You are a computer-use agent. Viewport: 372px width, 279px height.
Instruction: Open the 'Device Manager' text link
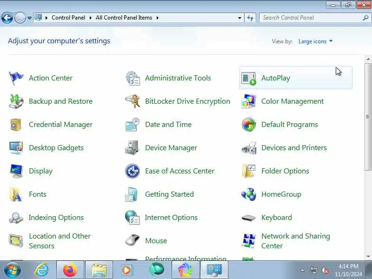171,148
